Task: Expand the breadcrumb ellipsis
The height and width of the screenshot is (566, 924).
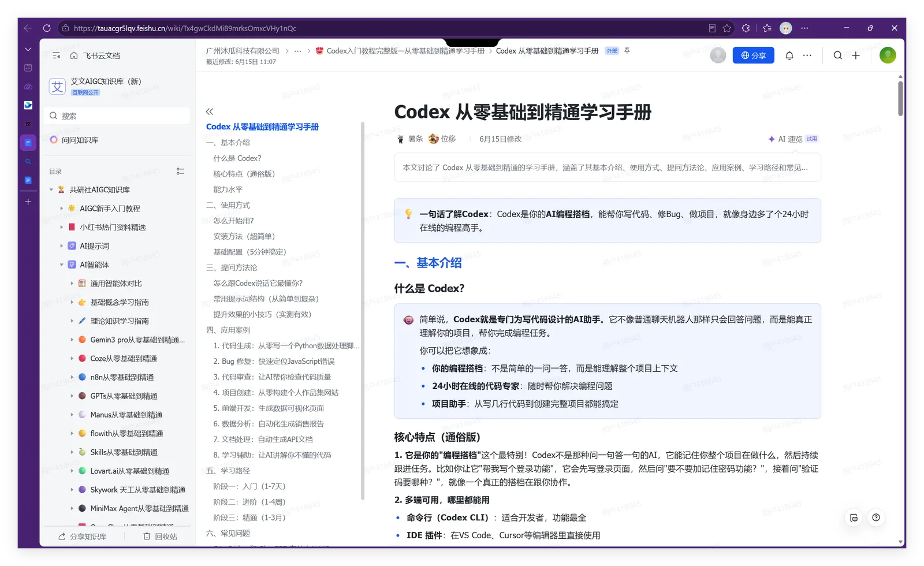Action: click(x=297, y=51)
